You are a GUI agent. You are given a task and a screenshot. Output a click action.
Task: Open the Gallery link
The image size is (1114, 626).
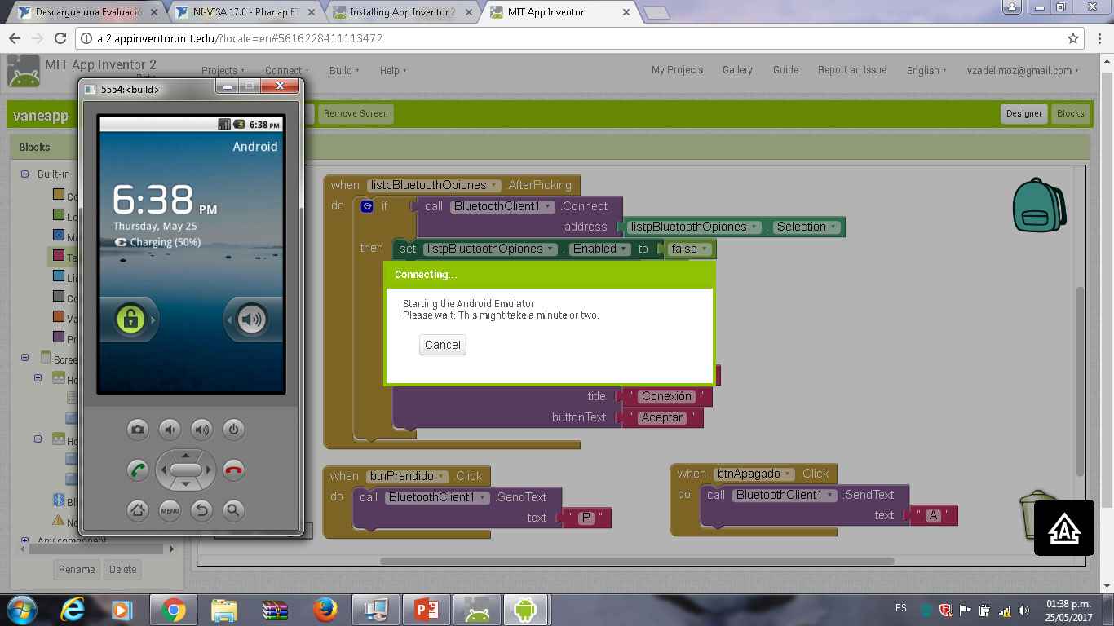point(737,70)
